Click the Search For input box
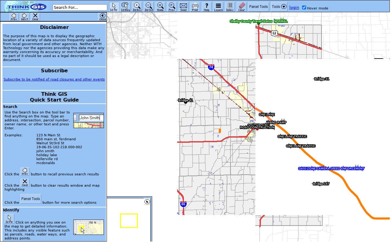 (x=80, y=7)
